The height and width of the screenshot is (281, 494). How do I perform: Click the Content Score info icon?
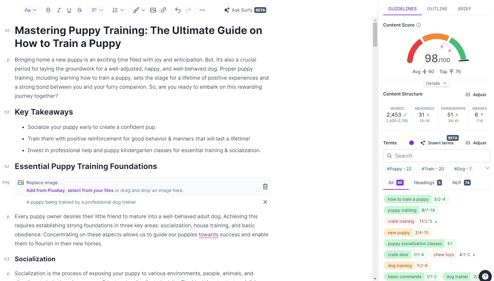(x=419, y=25)
